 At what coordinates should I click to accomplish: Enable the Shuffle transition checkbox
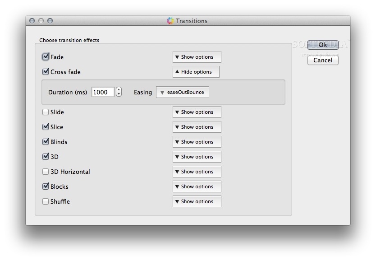tap(46, 201)
